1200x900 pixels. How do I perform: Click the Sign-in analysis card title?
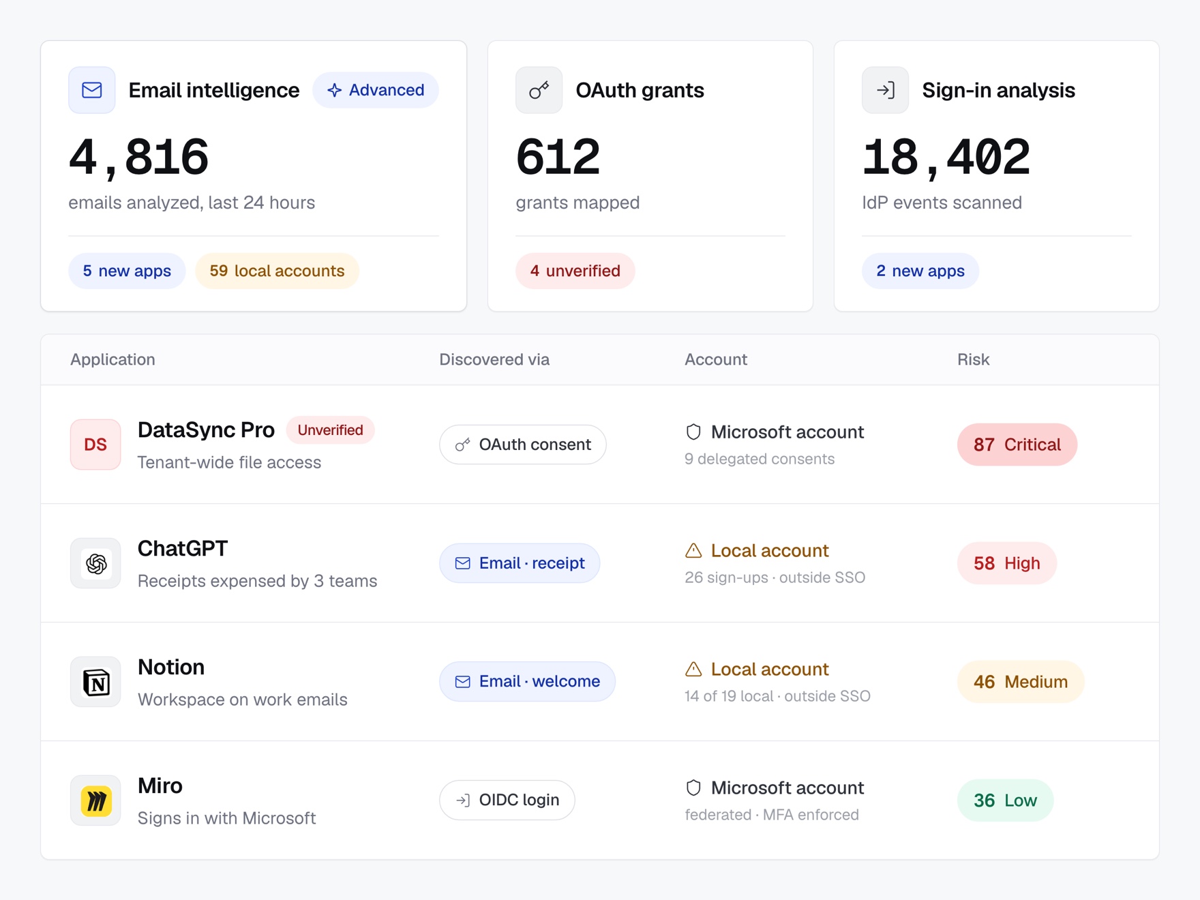tap(999, 90)
